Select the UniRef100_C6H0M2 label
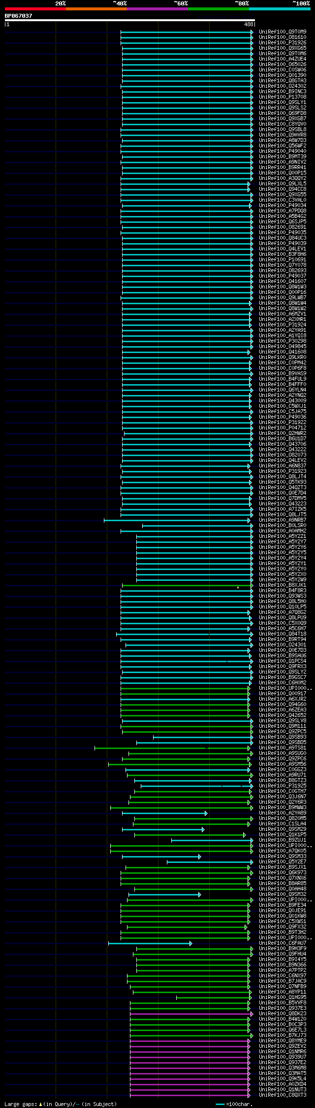Screen dimensions: 315x1108 point(283,683)
